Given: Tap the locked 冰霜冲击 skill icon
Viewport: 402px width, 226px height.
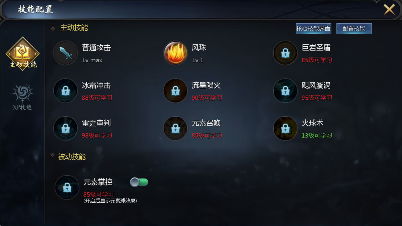Looking at the screenshot, I should point(65,91).
